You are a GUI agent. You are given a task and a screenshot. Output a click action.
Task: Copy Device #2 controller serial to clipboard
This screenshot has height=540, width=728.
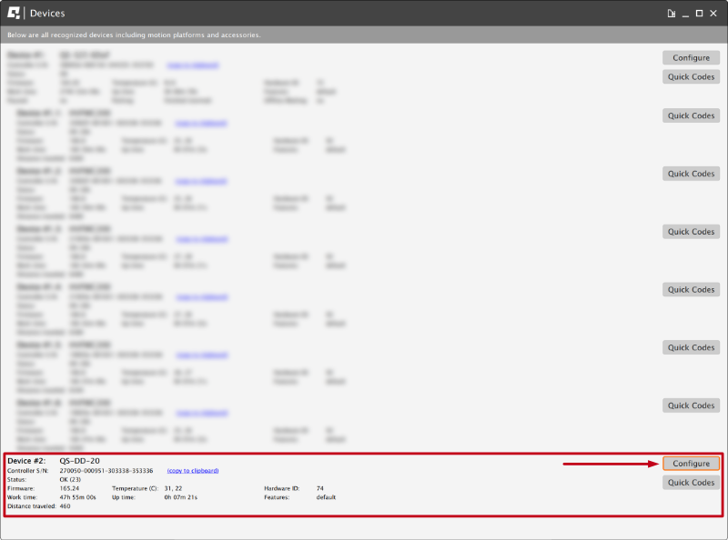tap(191, 470)
